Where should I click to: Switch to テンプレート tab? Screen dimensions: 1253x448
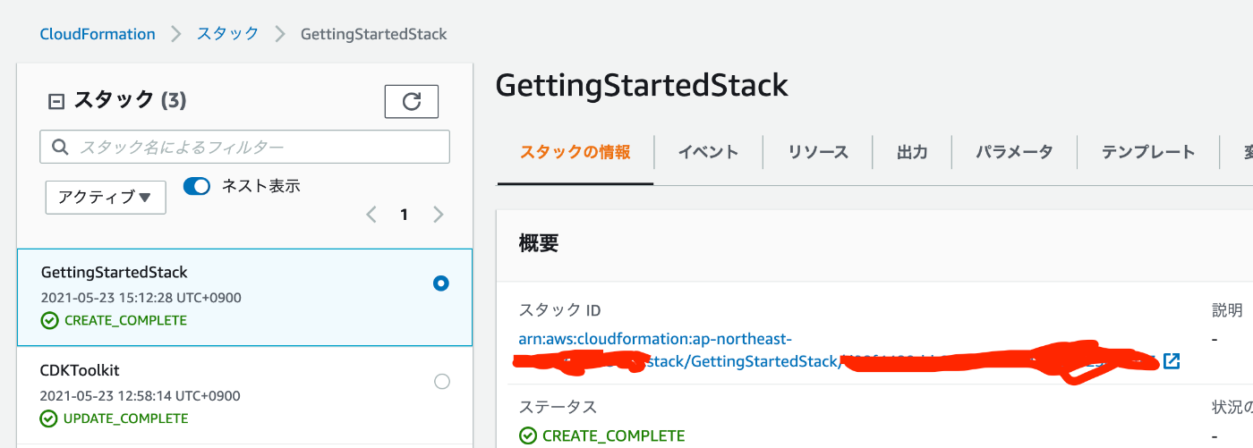click(x=1148, y=152)
